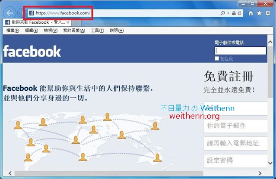Click the security lock icon

(x=234, y=13)
